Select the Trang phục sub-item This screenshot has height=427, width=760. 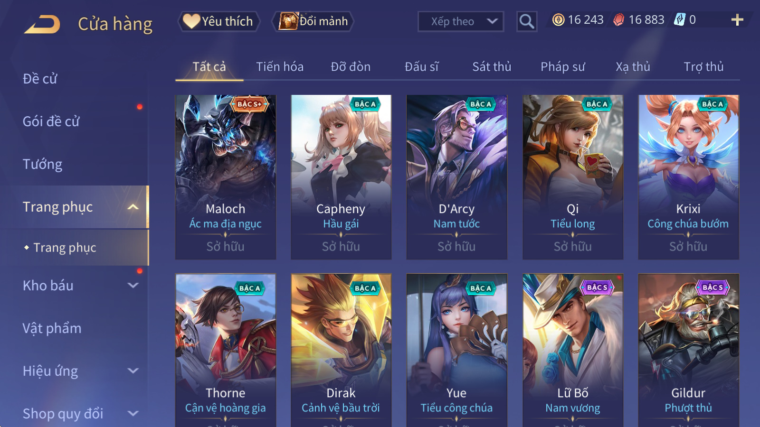pyautogui.click(x=65, y=248)
